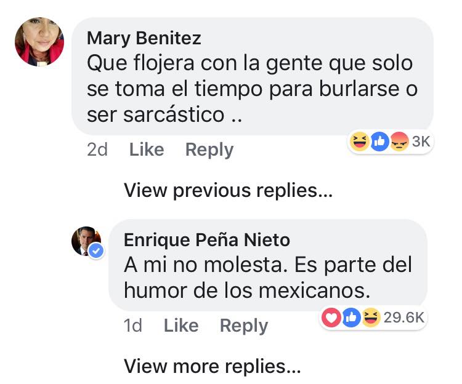Open the 3K reactions count
Image resolution: width=462 pixels, height=384 pixels.
(x=421, y=142)
